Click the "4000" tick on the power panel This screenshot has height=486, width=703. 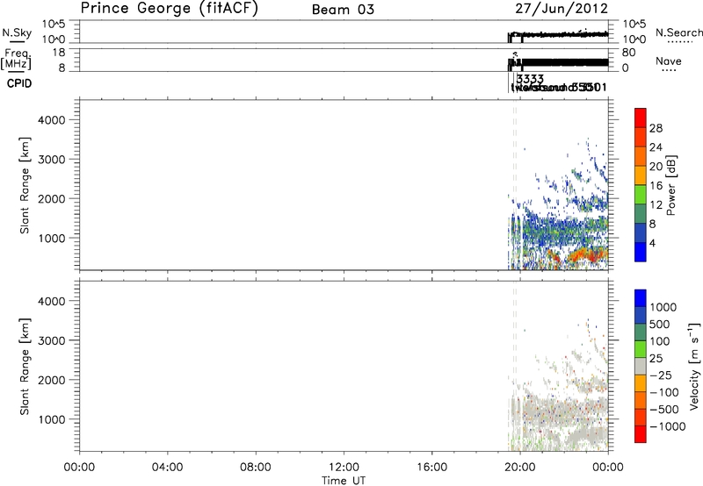coord(52,120)
